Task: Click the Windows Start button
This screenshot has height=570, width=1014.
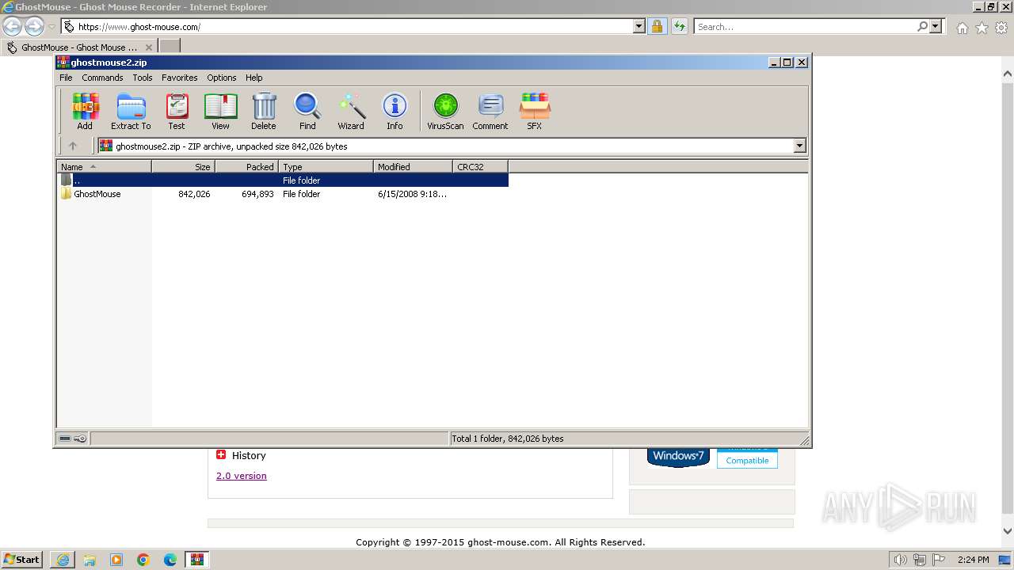Action: click(21, 560)
